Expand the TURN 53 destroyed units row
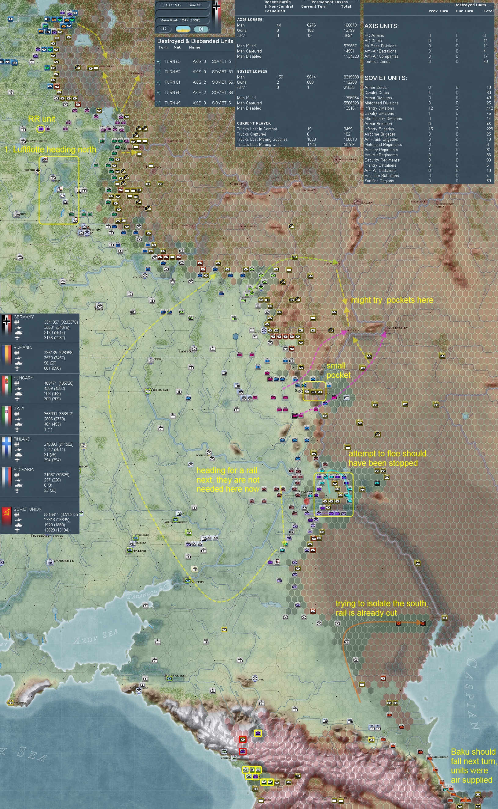This screenshot has height=809, width=498. point(158,62)
